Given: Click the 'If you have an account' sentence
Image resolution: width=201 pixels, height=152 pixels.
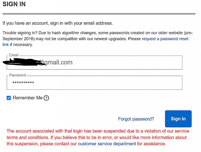Looking at the screenshot, I should tap(58, 23).
